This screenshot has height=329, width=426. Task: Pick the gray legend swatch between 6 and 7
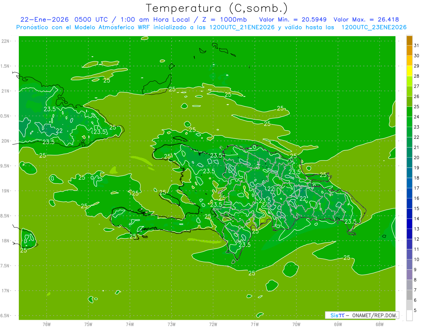coord(409,295)
